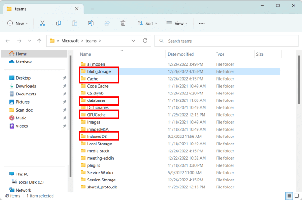
Task: Select the IndexedDB folder
Action: 98,136
